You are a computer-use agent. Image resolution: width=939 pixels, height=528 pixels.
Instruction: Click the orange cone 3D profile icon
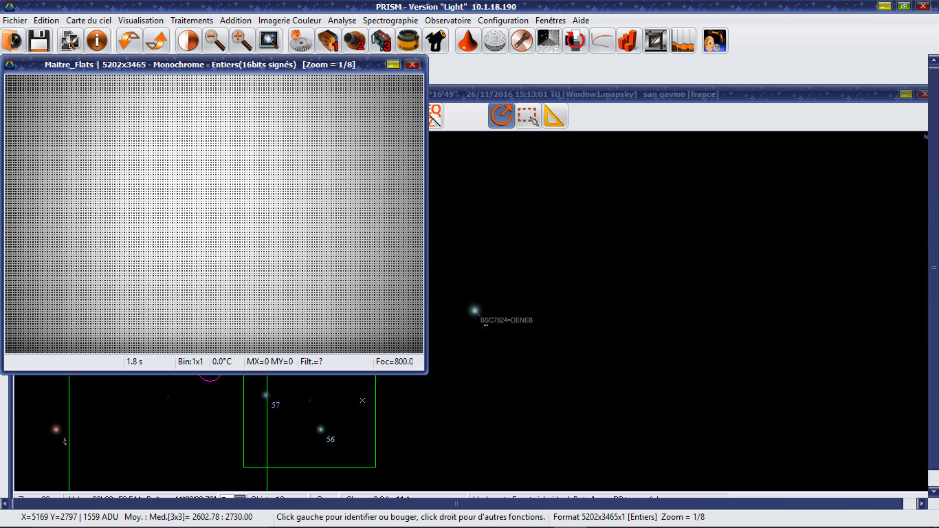(468, 41)
